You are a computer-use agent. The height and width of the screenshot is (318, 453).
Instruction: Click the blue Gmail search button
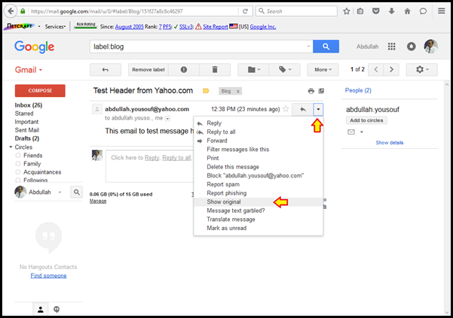click(326, 47)
